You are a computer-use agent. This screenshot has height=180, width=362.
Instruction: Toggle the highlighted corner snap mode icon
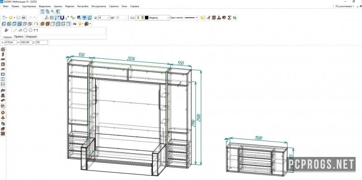[x=57, y=18]
